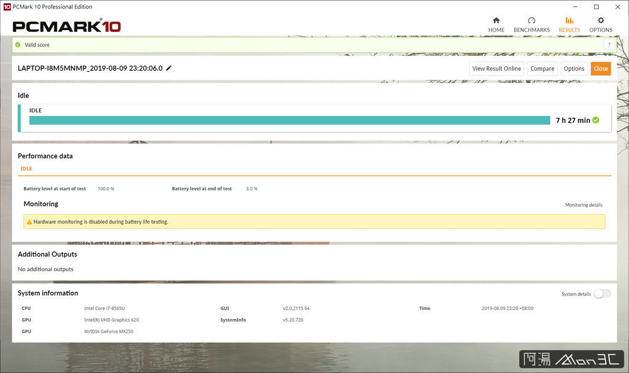Click the Compare button
This screenshot has width=629, height=373.
(542, 69)
